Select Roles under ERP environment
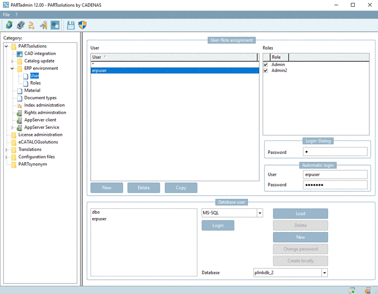Viewport: 378px width, 294px height. click(x=35, y=83)
